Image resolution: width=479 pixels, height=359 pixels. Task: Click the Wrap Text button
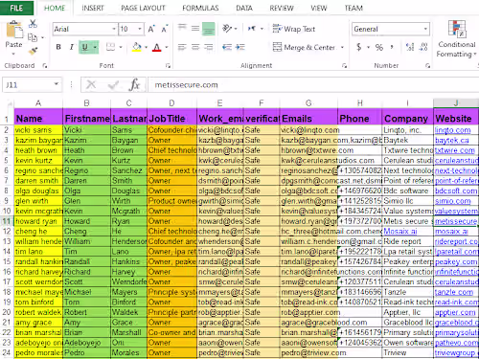click(294, 29)
